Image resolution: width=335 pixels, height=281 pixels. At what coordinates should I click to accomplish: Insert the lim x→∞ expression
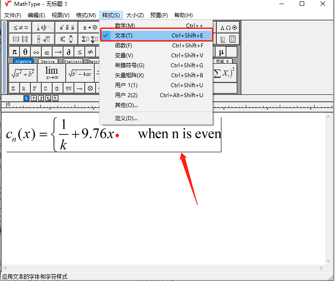[52, 73]
